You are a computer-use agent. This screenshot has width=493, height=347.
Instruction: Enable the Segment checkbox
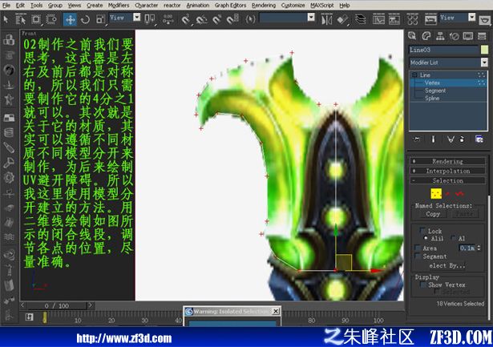tap(418, 256)
